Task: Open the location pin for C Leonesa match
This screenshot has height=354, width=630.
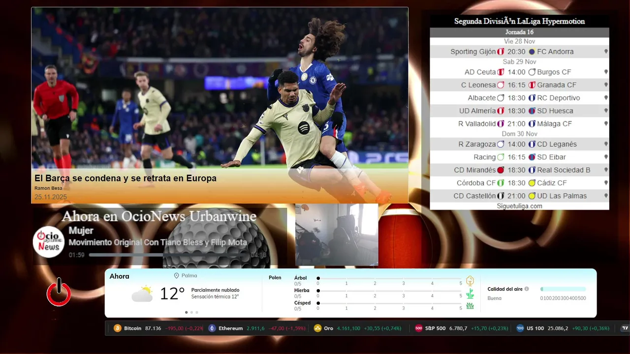Action: (x=606, y=85)
